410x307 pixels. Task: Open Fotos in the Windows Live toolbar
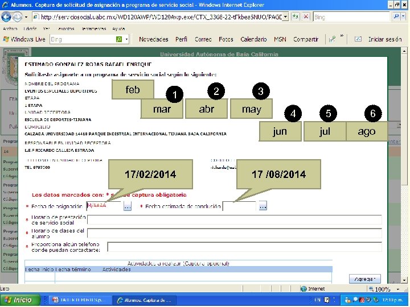click(226, 39)
